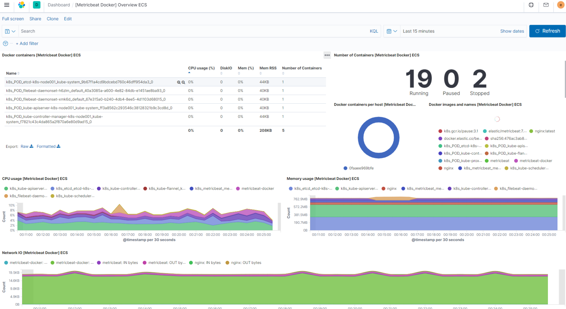Screen dimensions: 566x309
Task: Click Clone in top menu
Action: click(x=53, y=19)
